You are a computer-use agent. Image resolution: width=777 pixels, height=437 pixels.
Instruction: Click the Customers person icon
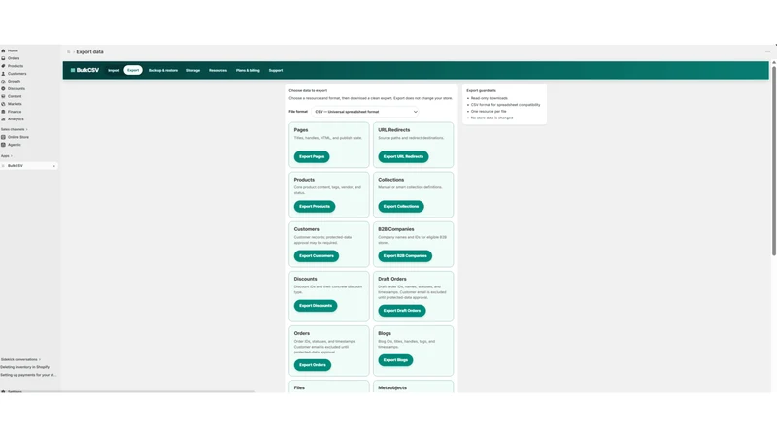pyautogui.click(x=3, y=74)
